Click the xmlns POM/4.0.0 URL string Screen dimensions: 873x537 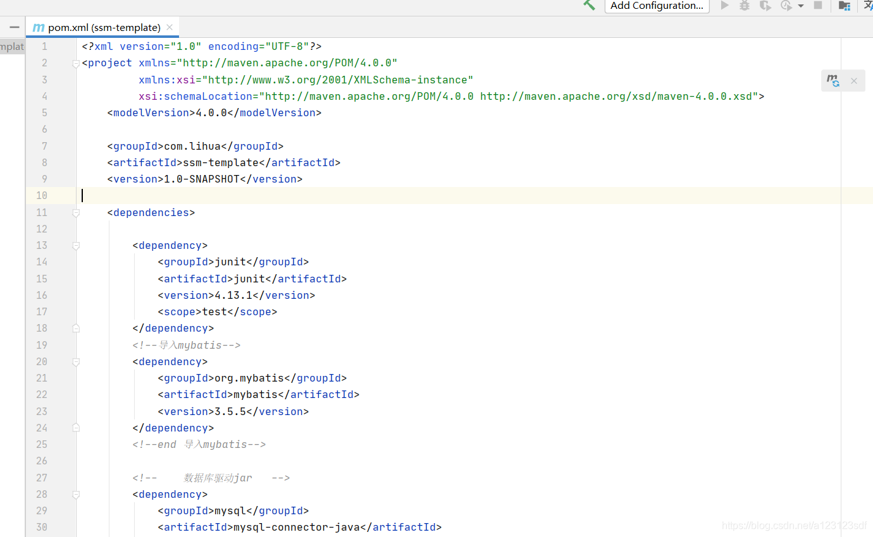[287, 63]
